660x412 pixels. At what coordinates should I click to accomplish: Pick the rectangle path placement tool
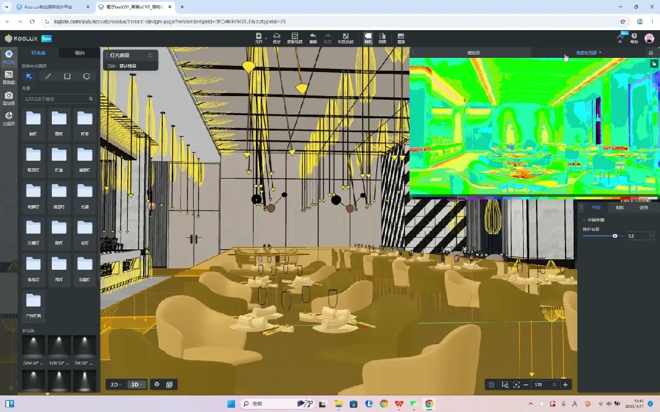[x=67, y=76]
